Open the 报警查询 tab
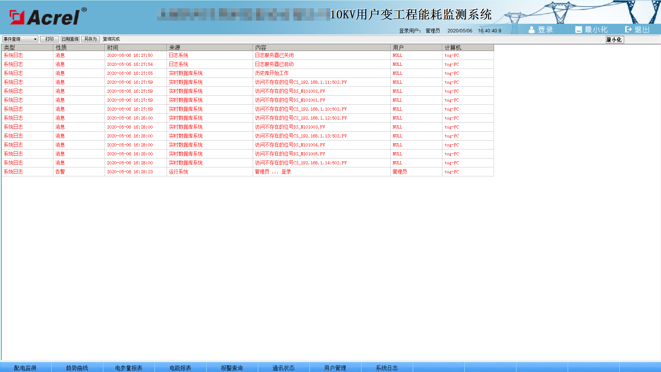Image resolution: width=661 pixels, height=372 pixels. tap(232, 368)
